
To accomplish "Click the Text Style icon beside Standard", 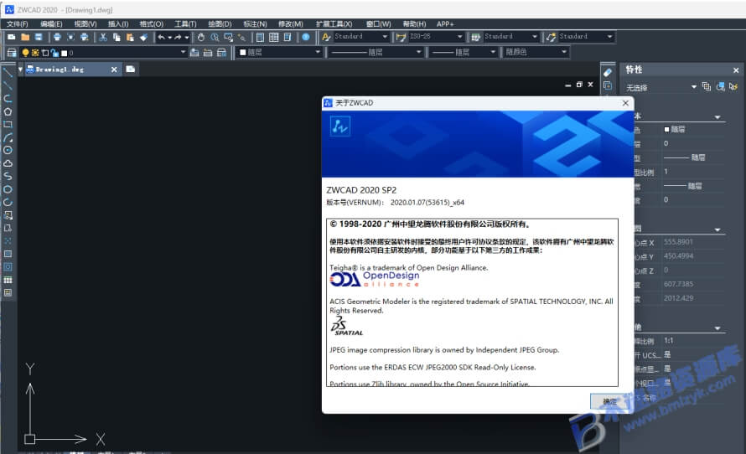I will pyautogui.click(x=326, y=37).
